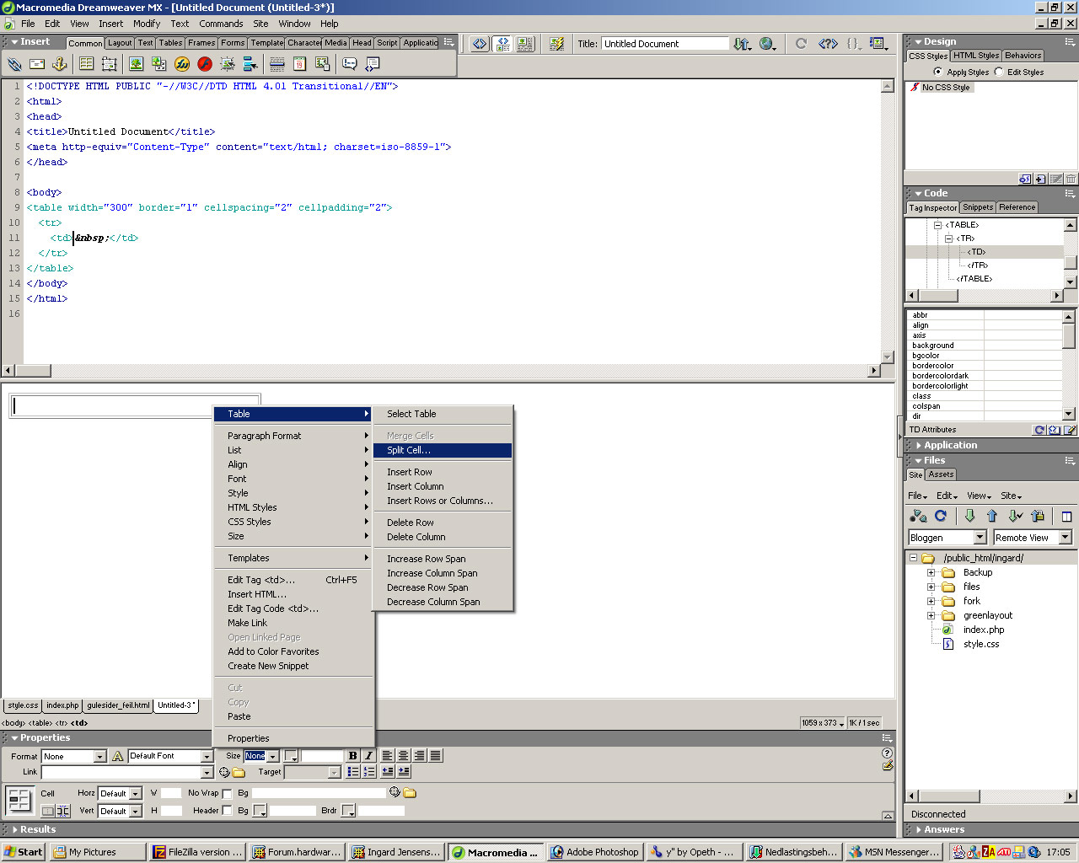1079x863 pixels.
Task: Click the text color swatch in Properties
Action: 291,757
